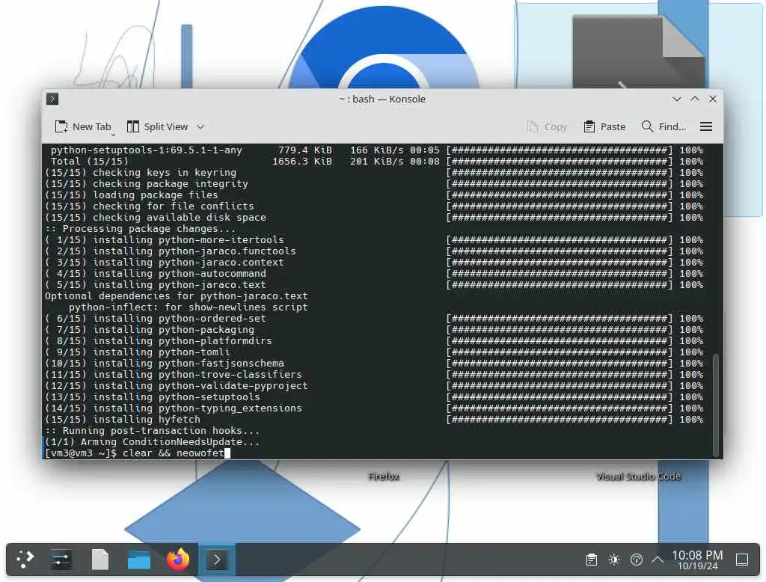
Task: Open the clock showing 10:08 PM
Action: pos(697,560)
